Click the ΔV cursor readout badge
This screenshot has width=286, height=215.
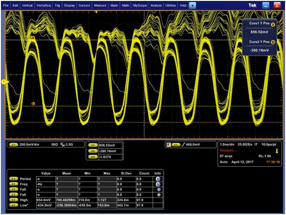click(x=93, y=156)
